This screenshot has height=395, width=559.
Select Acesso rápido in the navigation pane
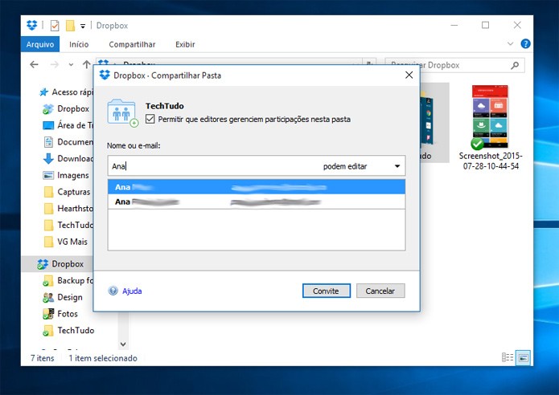tap(66, 92)
